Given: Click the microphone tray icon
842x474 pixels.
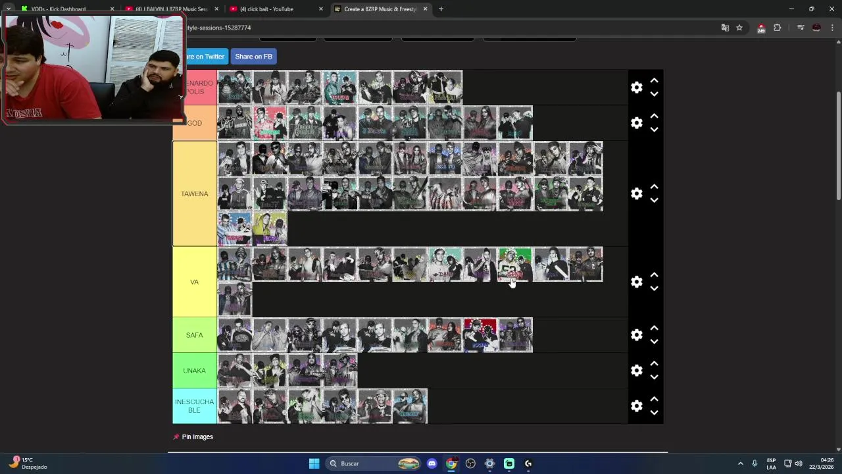Looking at the screenshot, I should click(755, 463).
